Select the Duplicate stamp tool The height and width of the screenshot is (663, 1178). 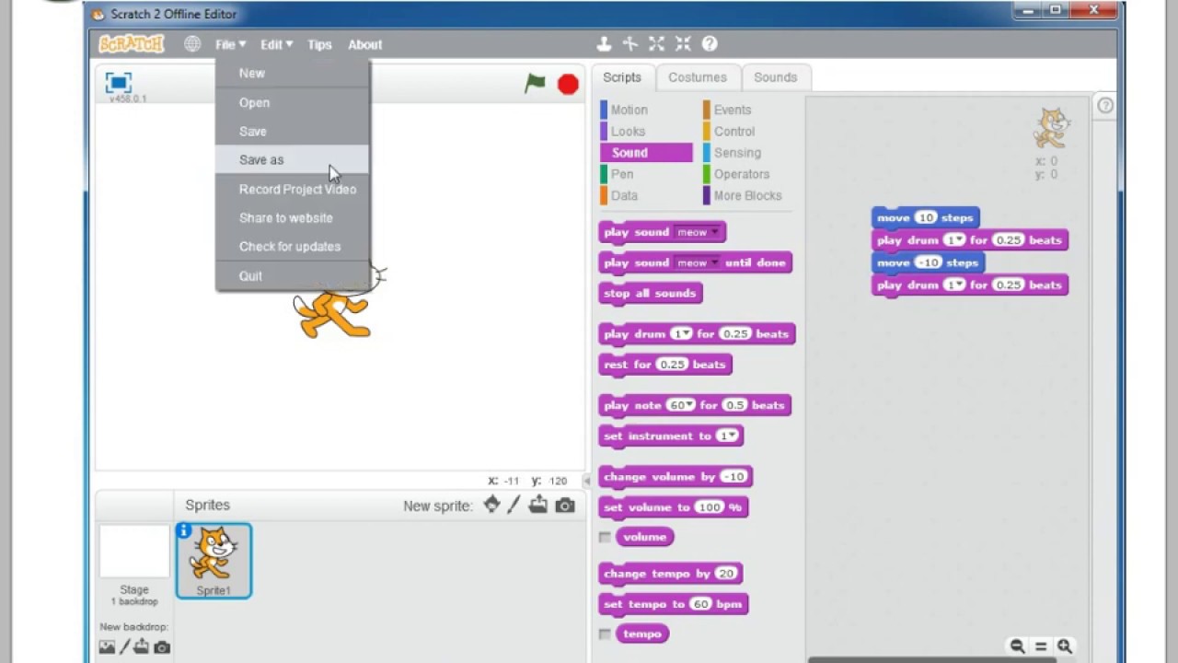tap(604, 43)
